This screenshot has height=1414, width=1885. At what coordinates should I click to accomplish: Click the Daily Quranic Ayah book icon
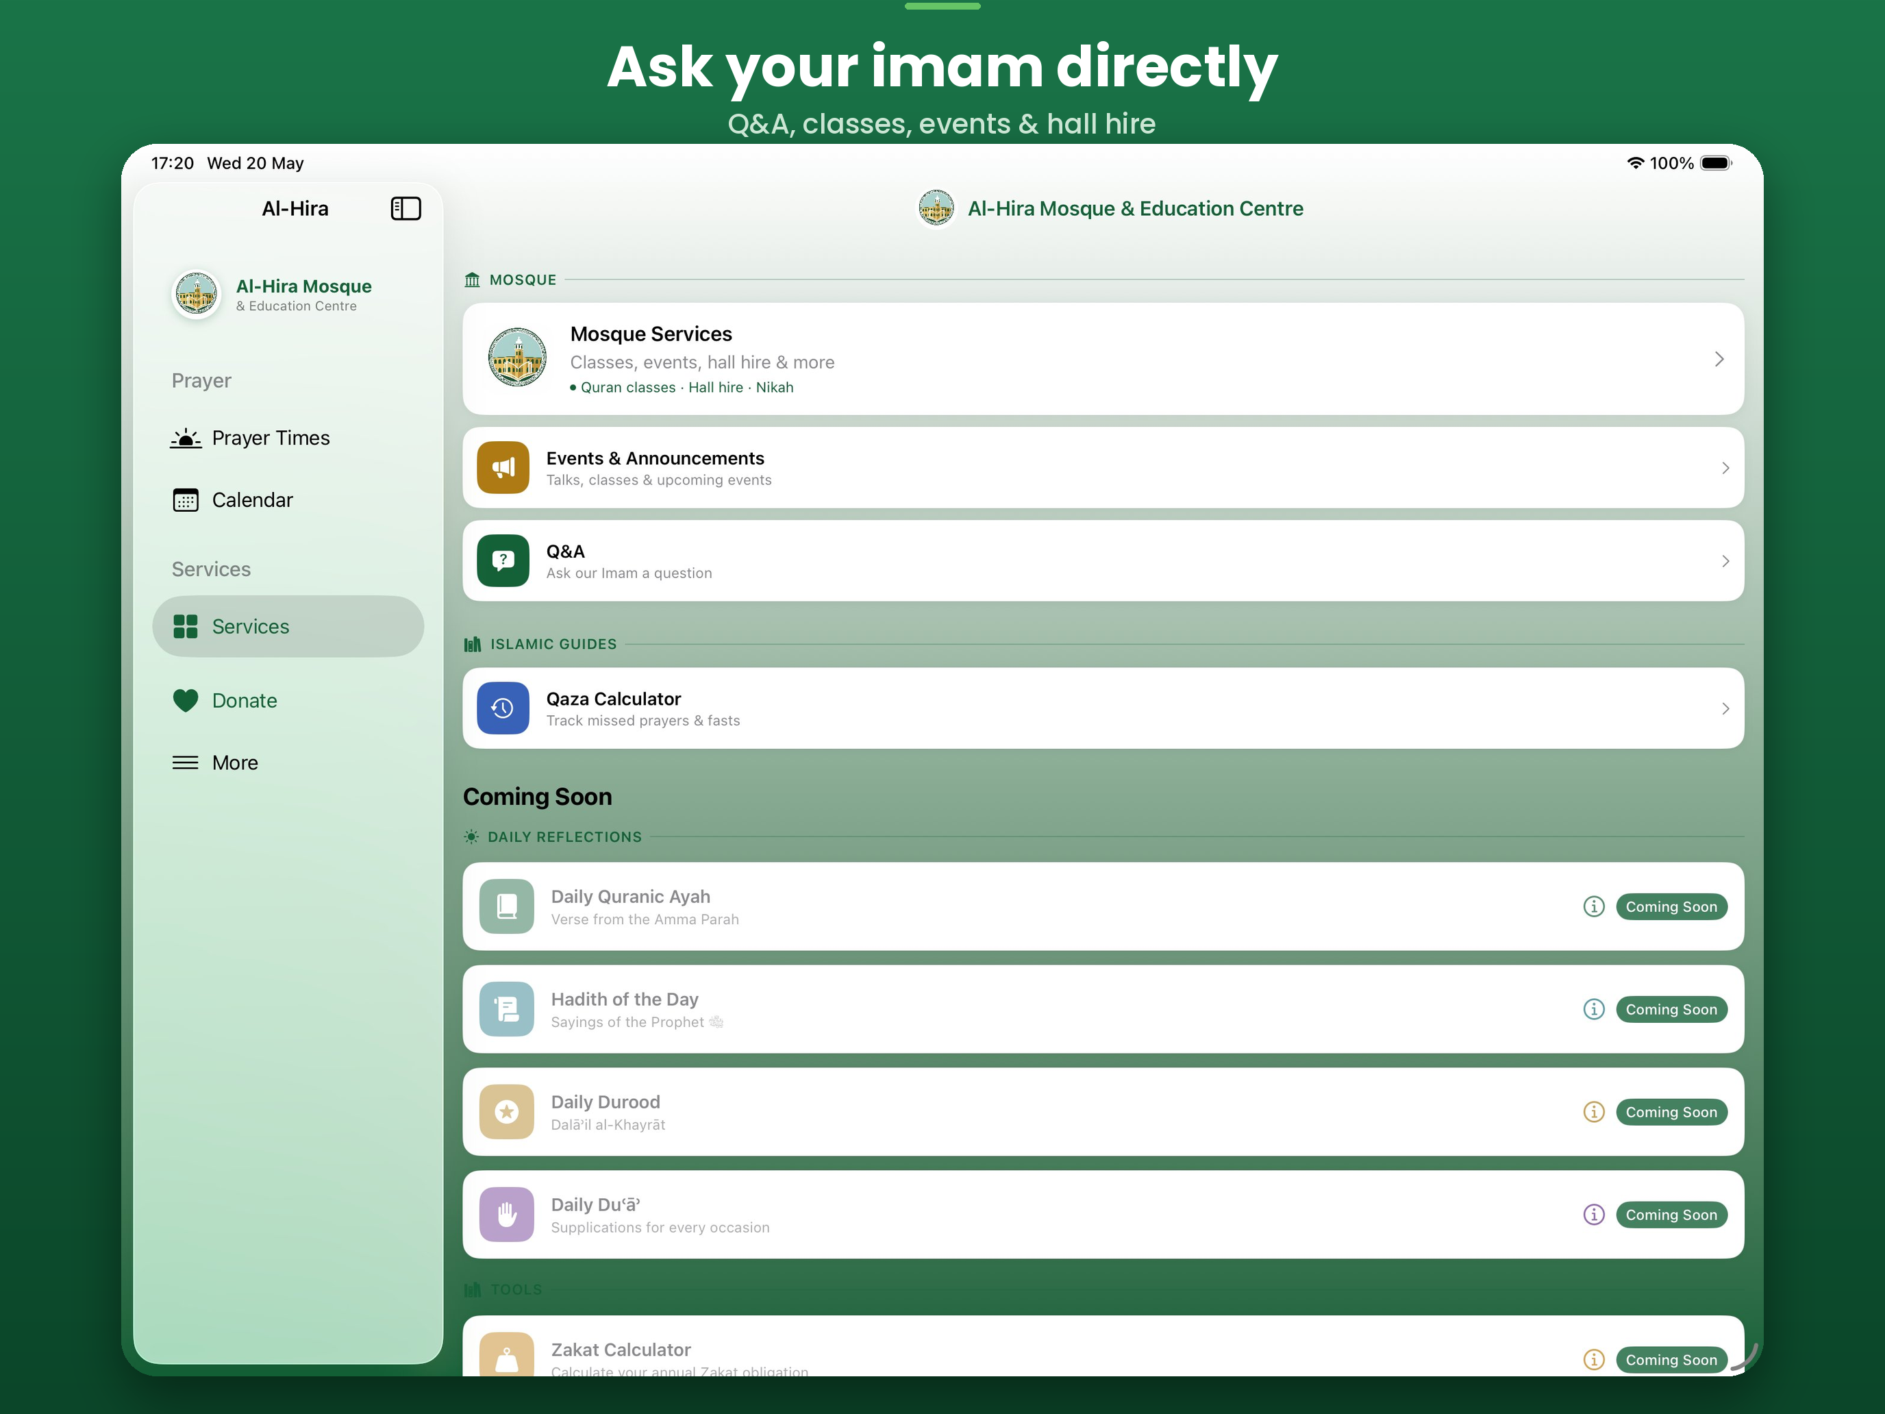[507, 907]
